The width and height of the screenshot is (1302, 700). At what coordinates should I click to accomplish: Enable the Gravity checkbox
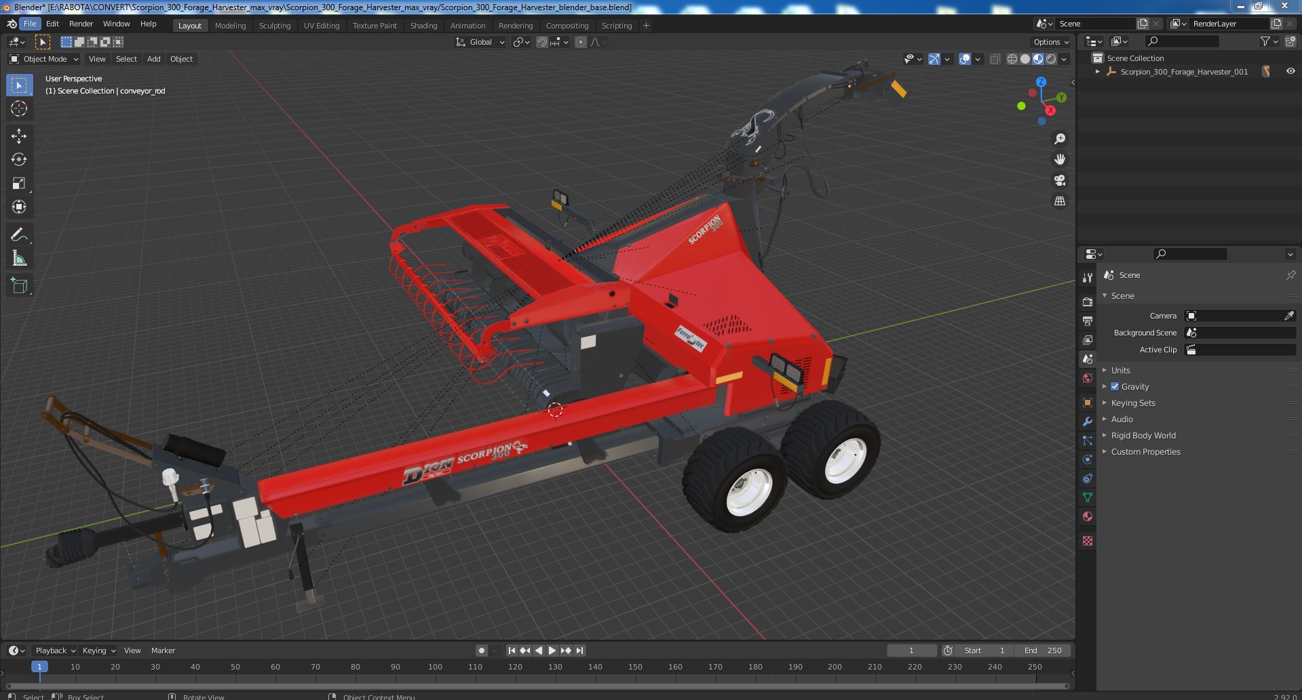[1115, 386]
